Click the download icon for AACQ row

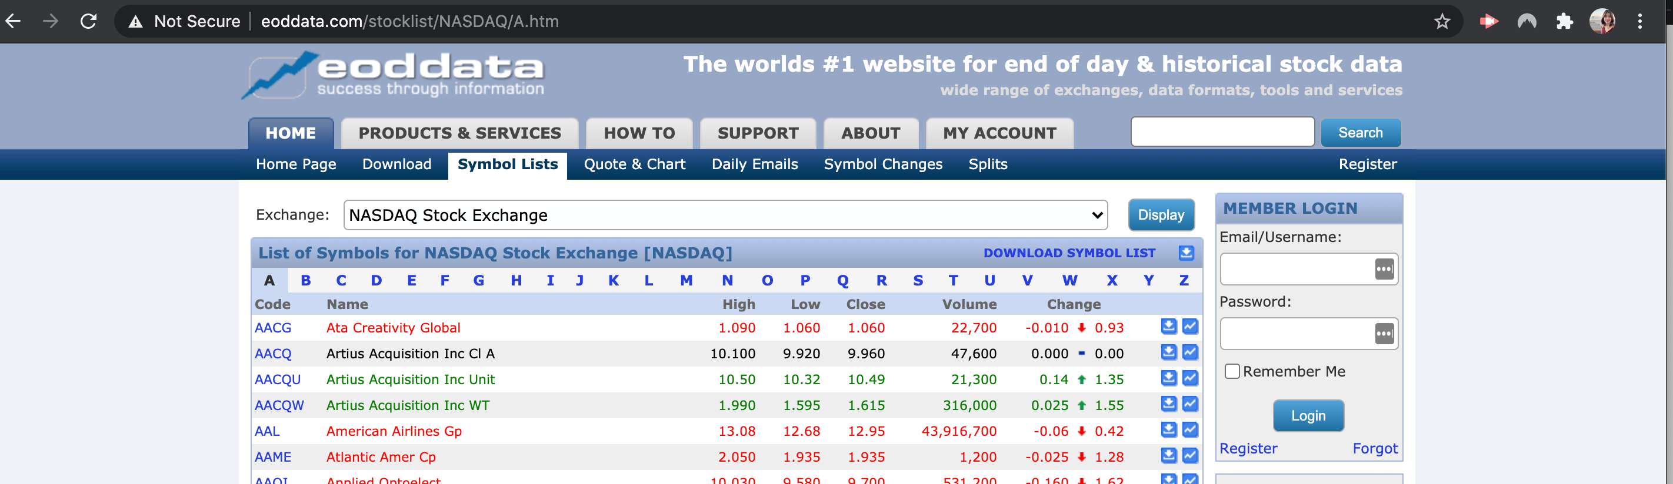(x=1168, y=352)
